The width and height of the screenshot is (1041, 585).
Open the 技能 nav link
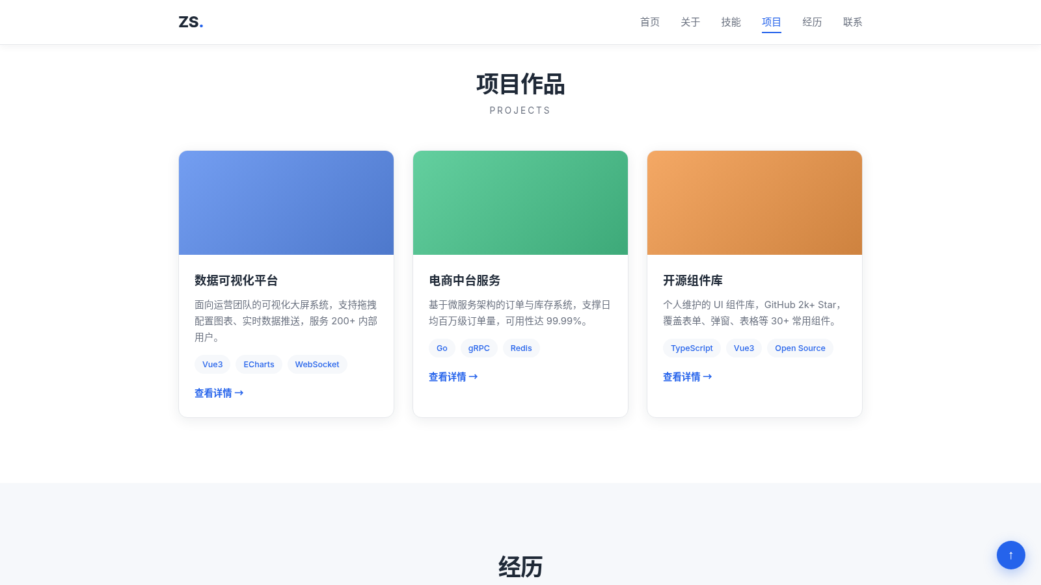click(731, 22)
